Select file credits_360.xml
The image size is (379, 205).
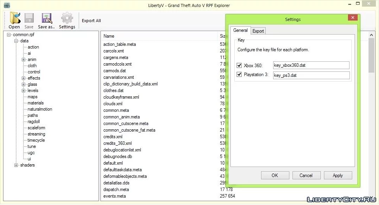(118, 143)
